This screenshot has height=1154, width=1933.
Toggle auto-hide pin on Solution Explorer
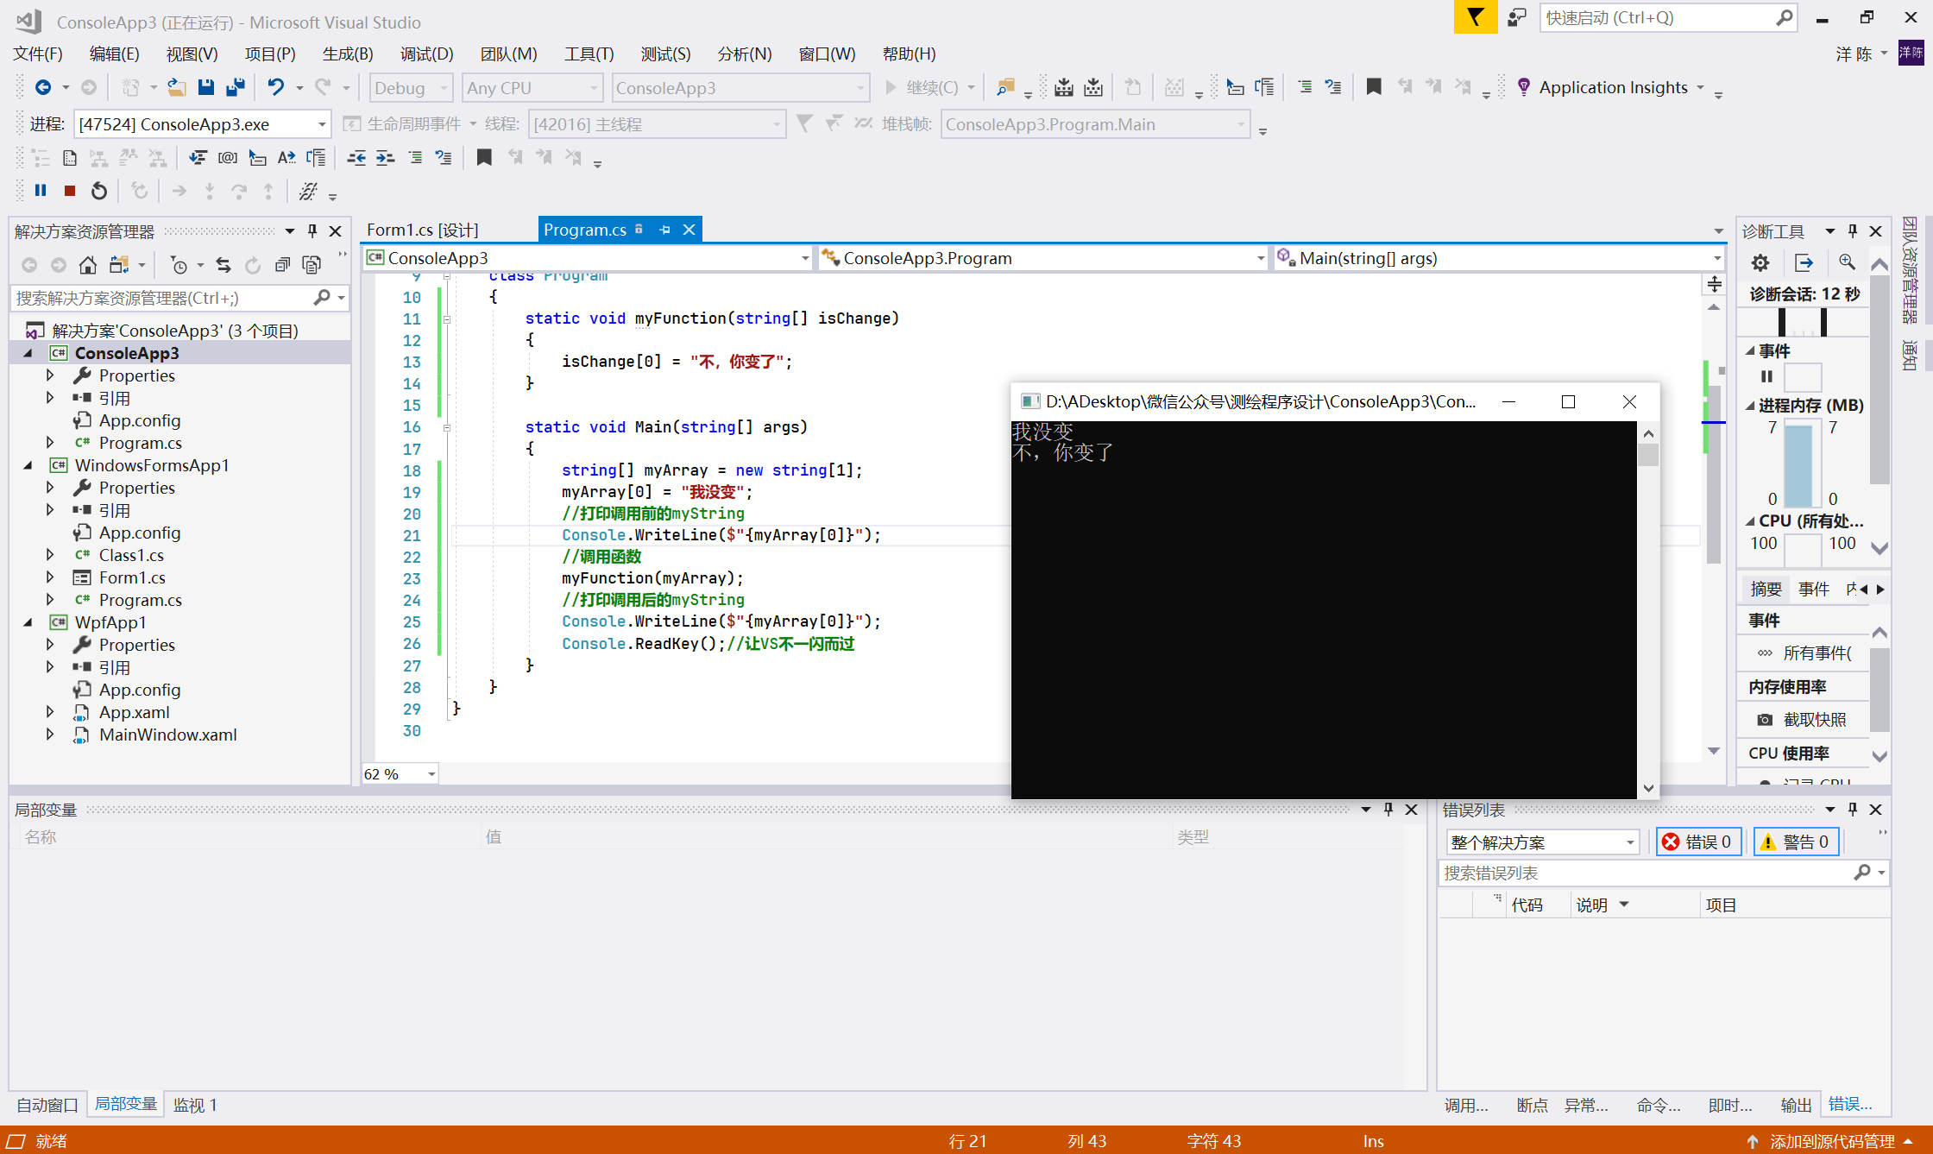(312, 230)
